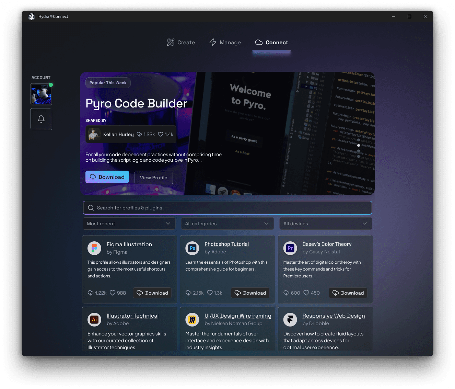Viewport: 455px width, 389px height.
Task: Open Casey's Color Theory link
Action: [x=327, y=244]
